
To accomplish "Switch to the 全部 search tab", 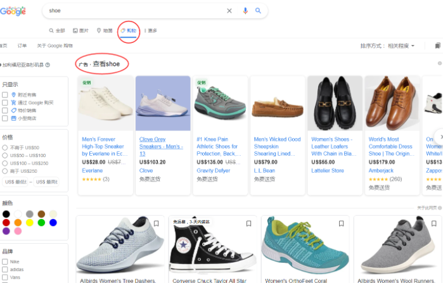I will tap(57, 30).
